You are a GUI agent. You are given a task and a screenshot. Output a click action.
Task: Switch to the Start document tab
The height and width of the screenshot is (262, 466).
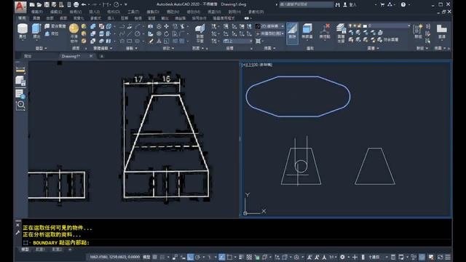pos(28,56)
